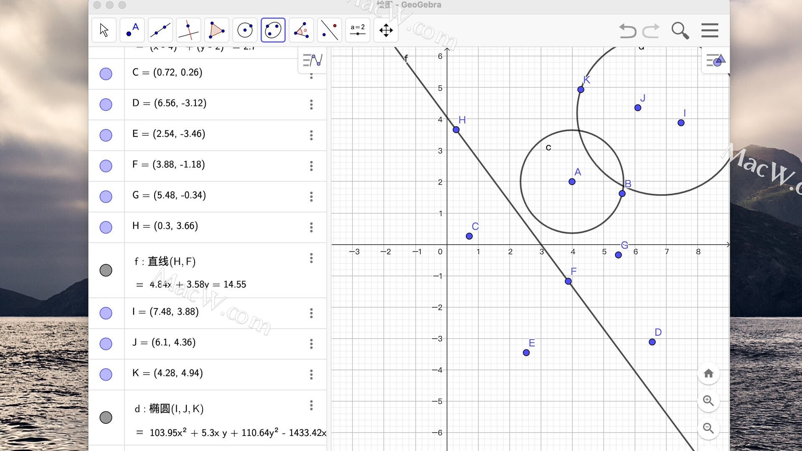This screenshot has width=802, height=451.
Task: Click point D in the graph
Action: tap(652, 342)
